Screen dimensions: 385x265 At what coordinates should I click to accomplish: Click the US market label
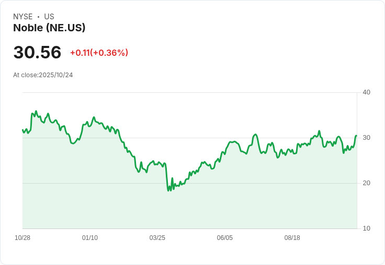[x=49, y=17]
